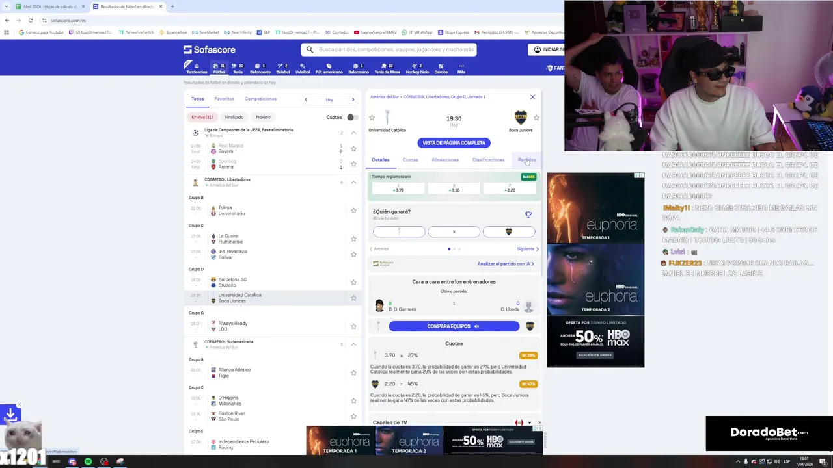Click the Compara equipos button
This screenshot has height=468, width=833.
[454, 326]
